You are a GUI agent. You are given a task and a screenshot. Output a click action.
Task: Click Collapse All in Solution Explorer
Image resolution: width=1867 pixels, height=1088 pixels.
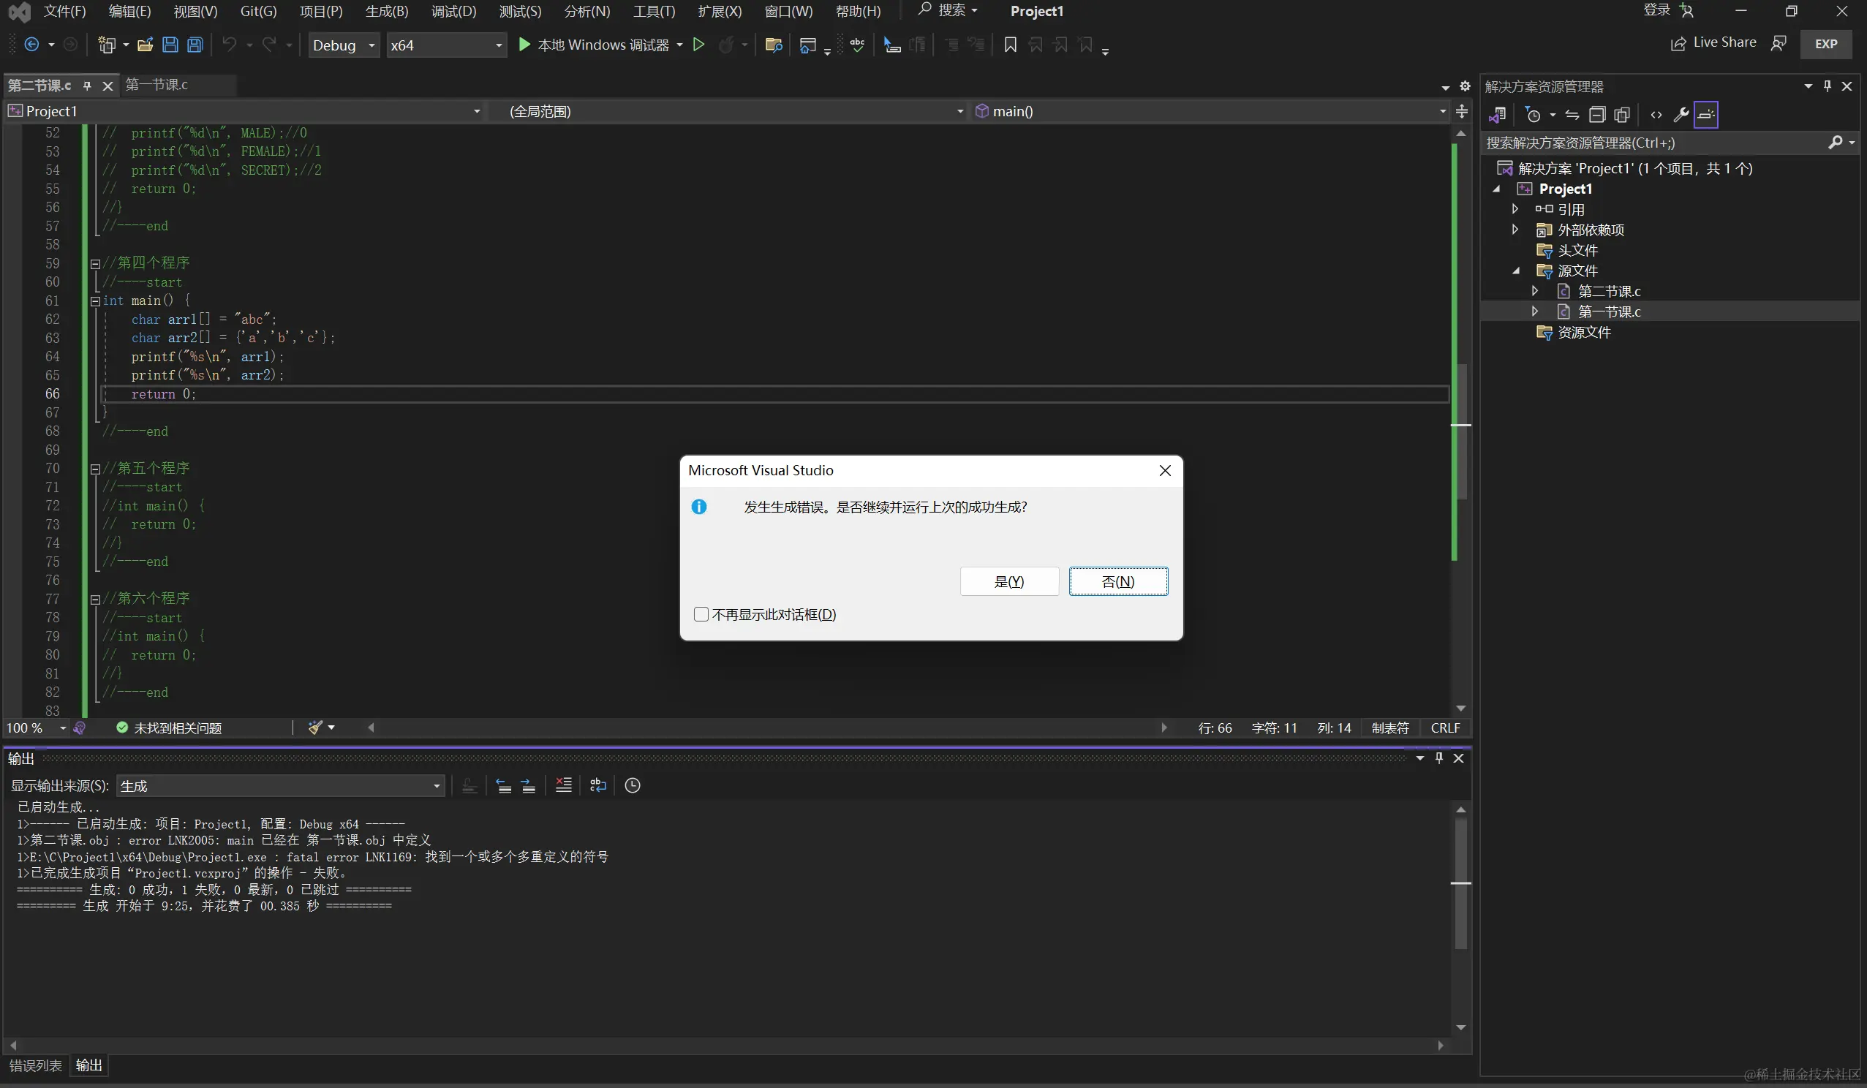click(x=1597, y=115)
